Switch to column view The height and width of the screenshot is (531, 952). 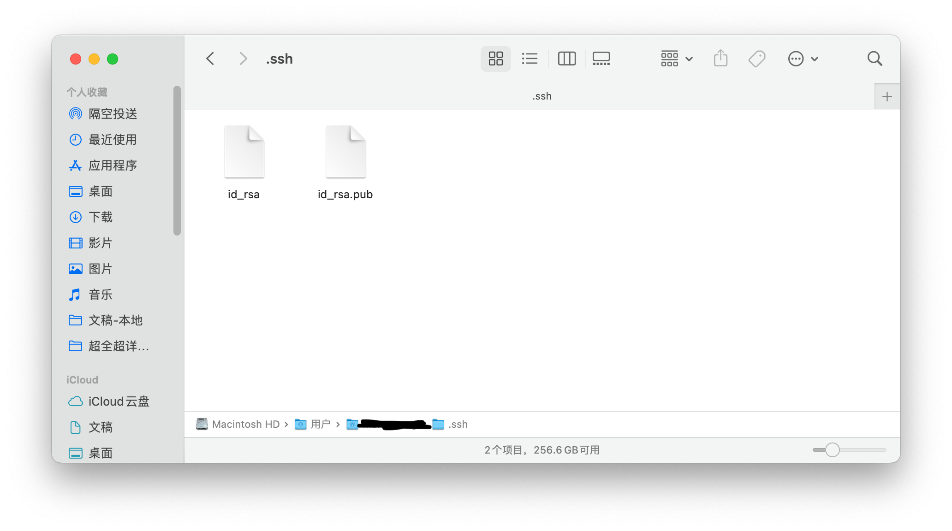coord(566,59)
